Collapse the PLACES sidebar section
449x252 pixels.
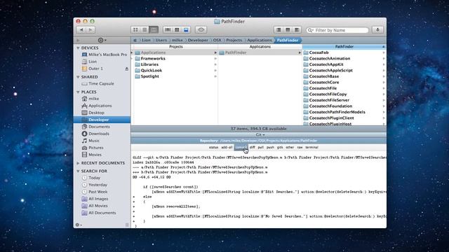tap(78, 92)
